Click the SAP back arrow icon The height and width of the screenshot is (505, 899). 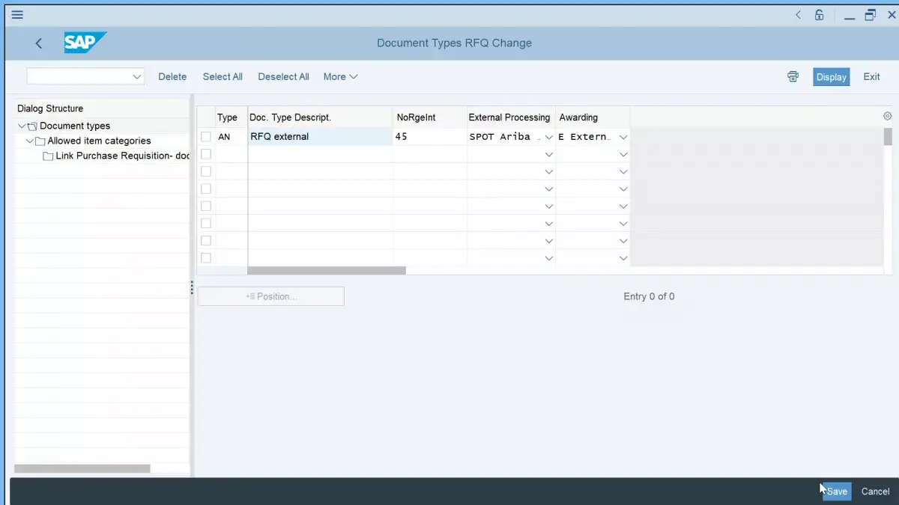click(x=39, y=43)
